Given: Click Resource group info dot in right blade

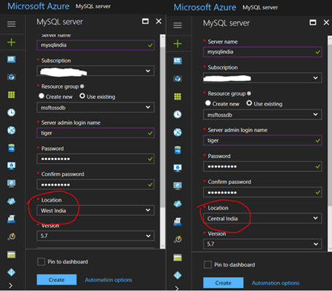Looking at the screenshot, I should tap(249, 93).
